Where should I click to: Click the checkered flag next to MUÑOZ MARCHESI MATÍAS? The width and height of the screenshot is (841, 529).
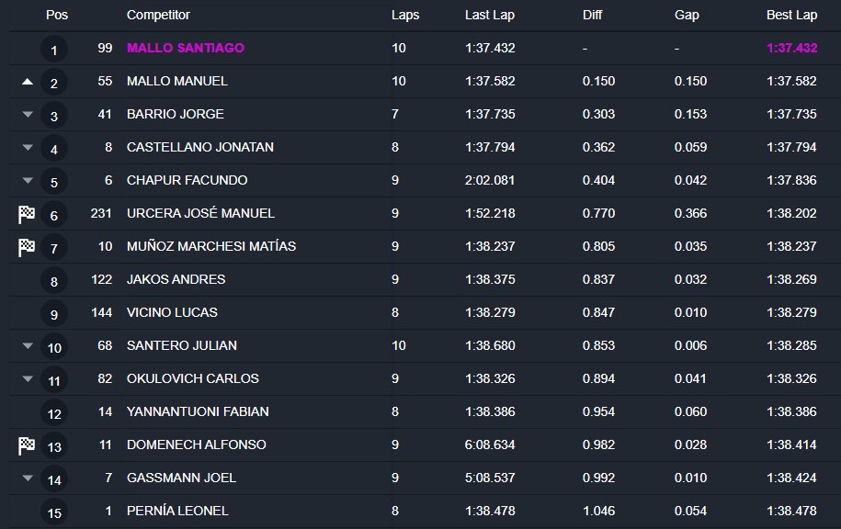27,247
